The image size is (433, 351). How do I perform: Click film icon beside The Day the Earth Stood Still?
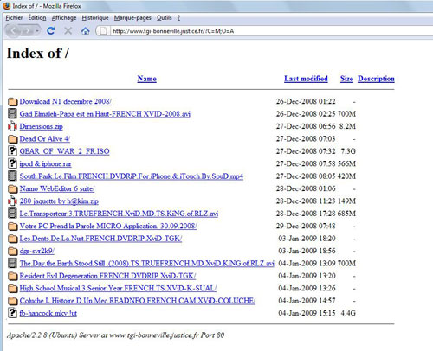[x=12, y=263]
